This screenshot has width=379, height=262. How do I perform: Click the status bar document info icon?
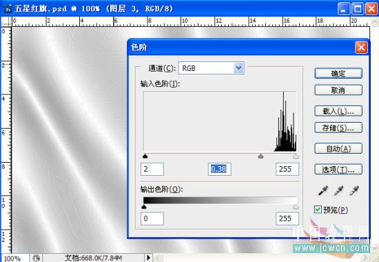[x=36, y=258]
